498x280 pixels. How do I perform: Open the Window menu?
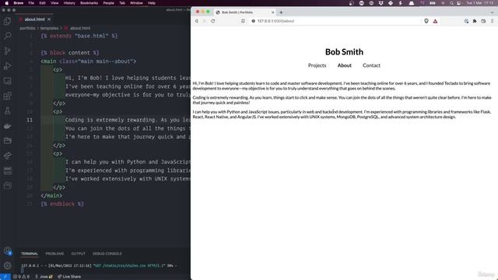(x=136, y=3)
